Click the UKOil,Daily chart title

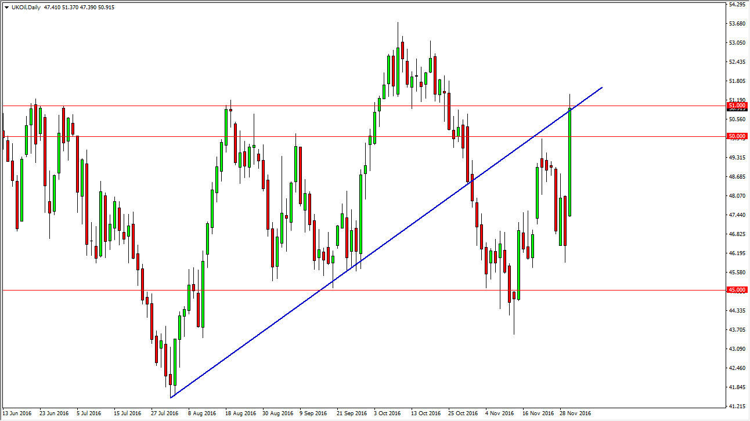(x=26, y=8)
